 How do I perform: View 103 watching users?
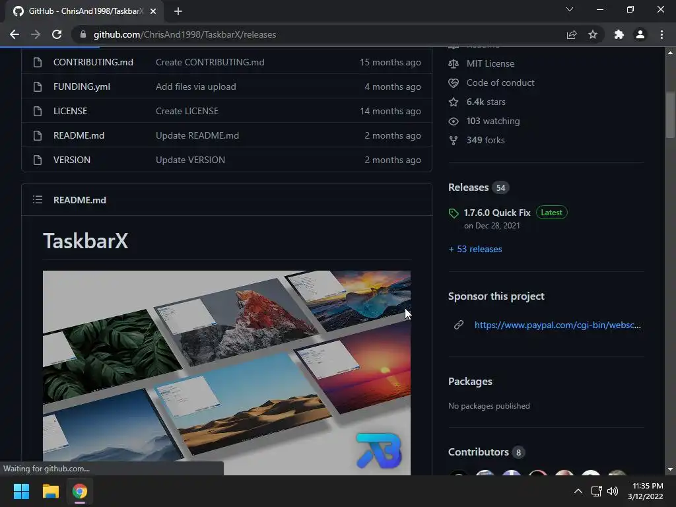pyautogui.click(x=492, y=121)
